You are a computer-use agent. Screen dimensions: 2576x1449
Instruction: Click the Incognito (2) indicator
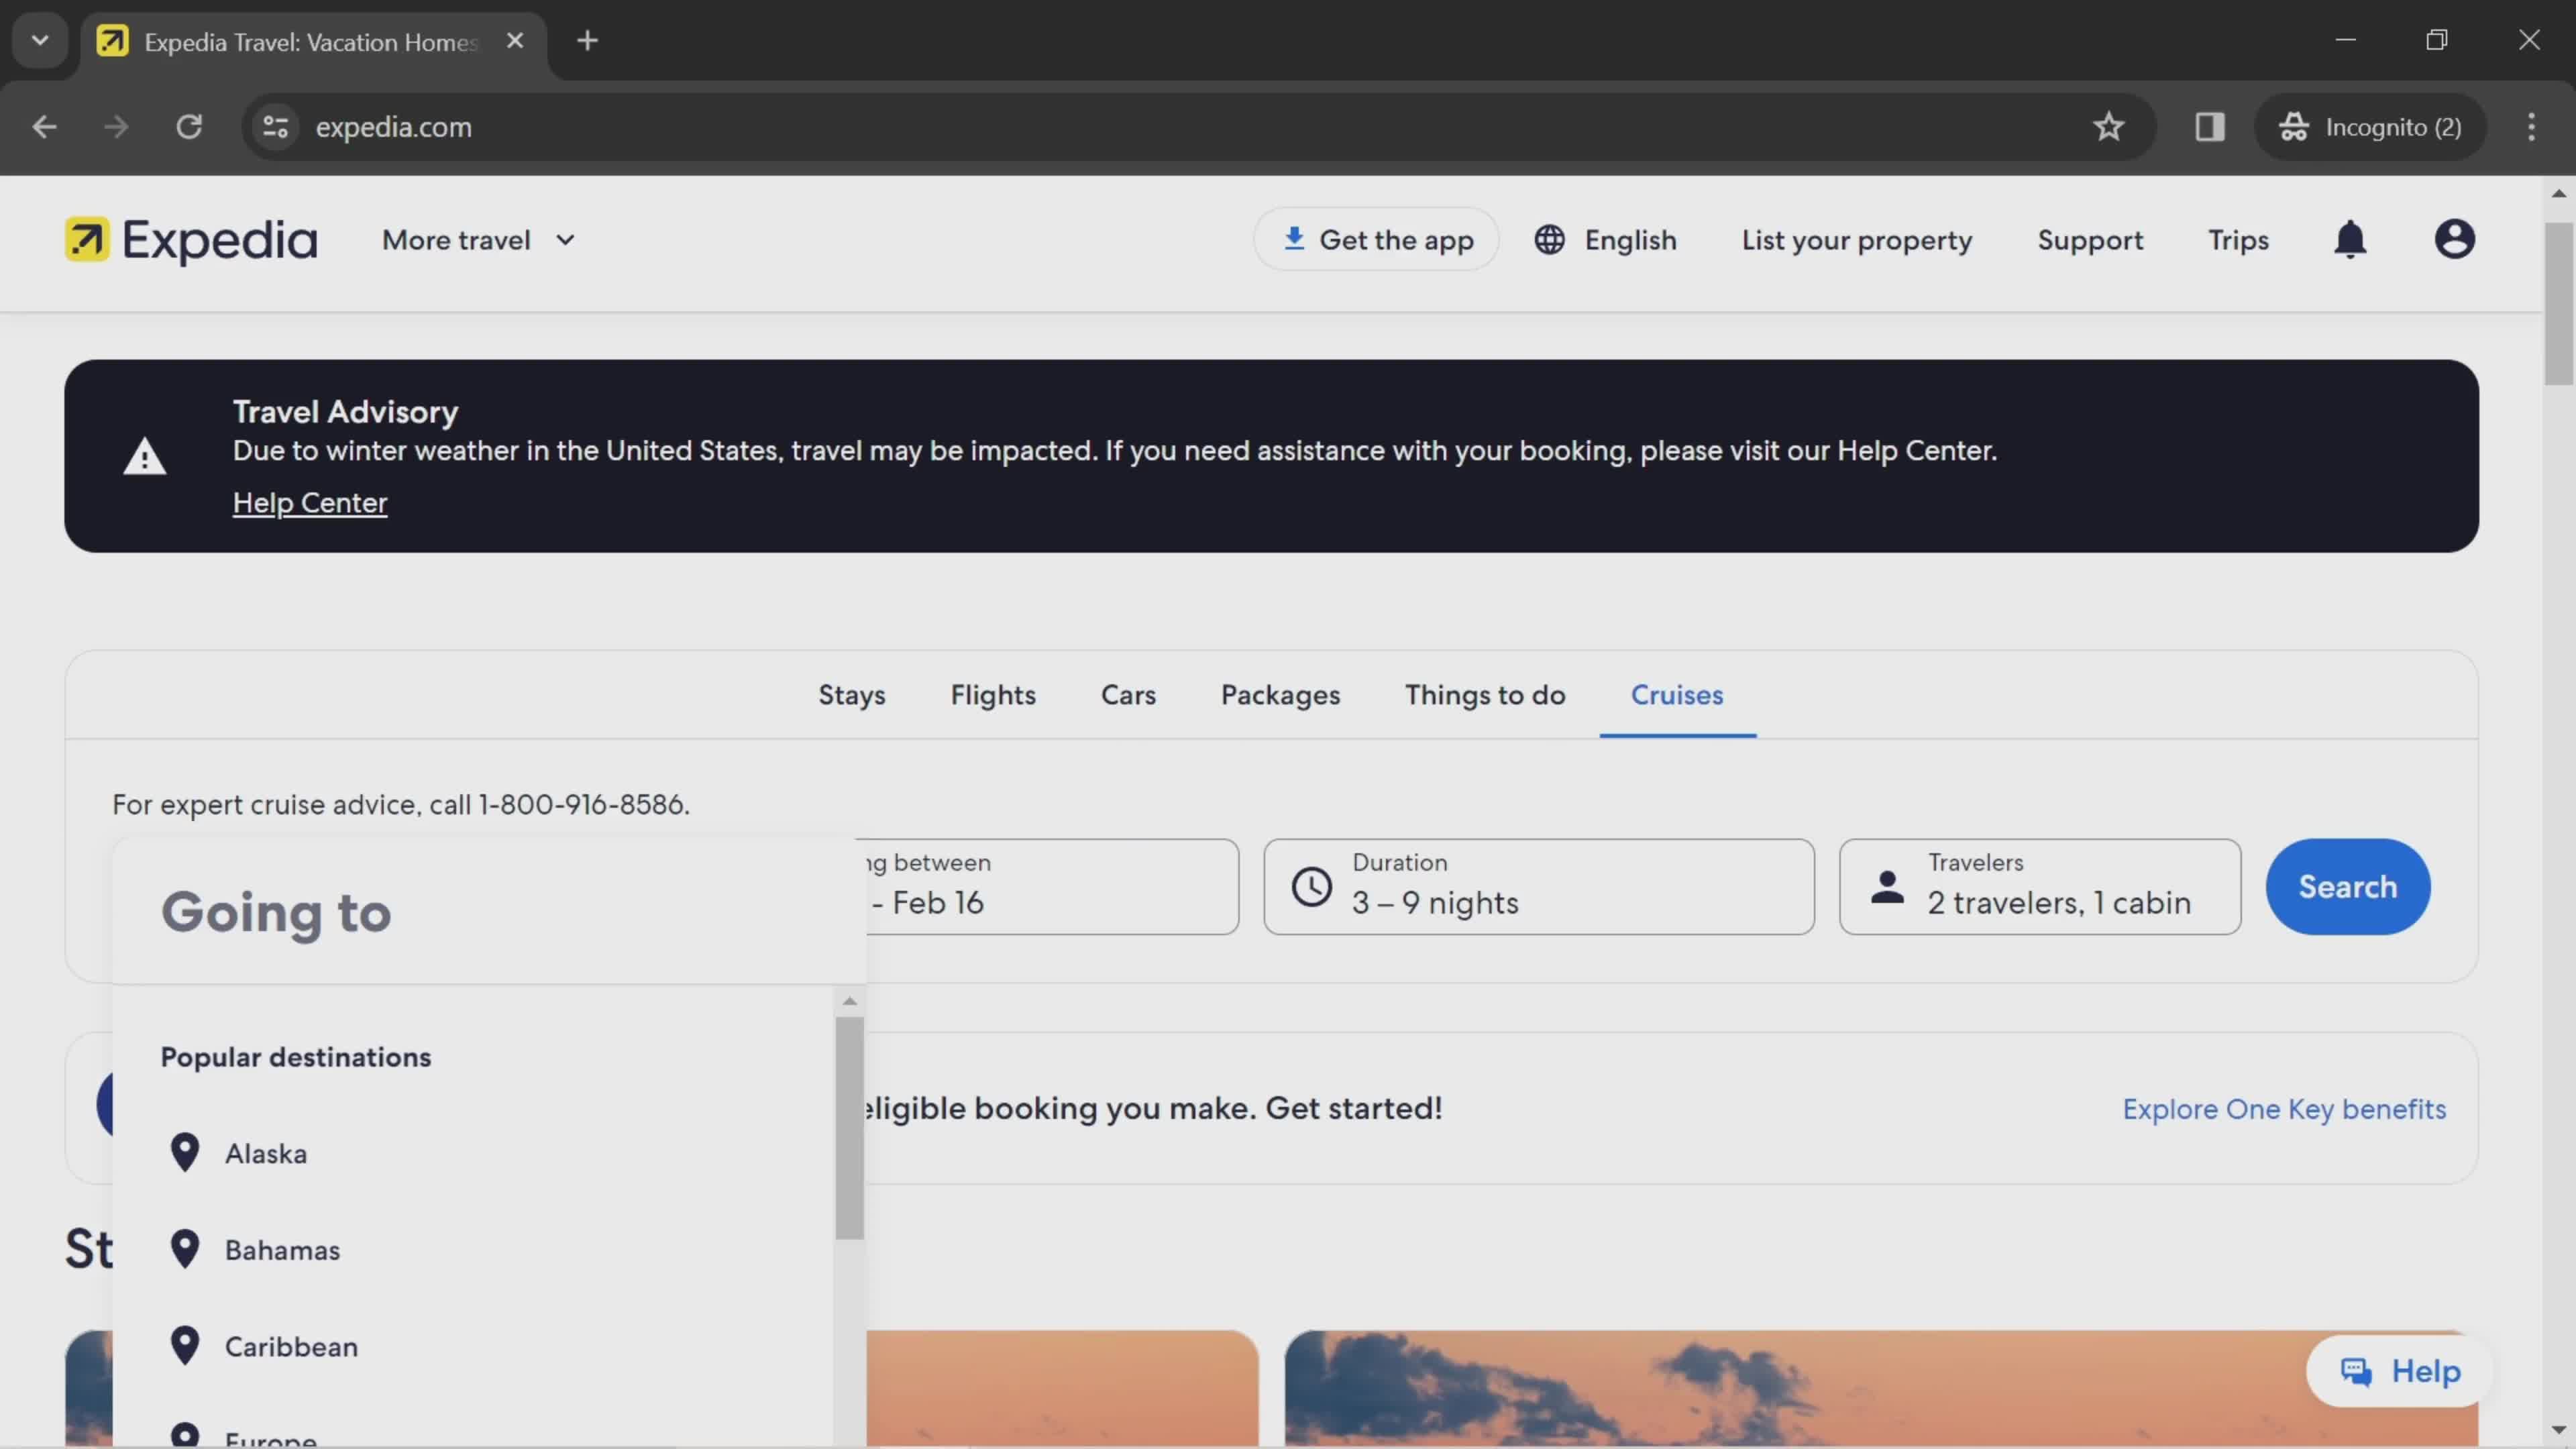point(2370,127)
